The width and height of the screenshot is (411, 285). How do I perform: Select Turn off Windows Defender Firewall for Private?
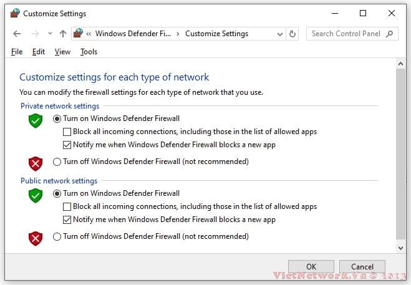(x=57, y=162)
